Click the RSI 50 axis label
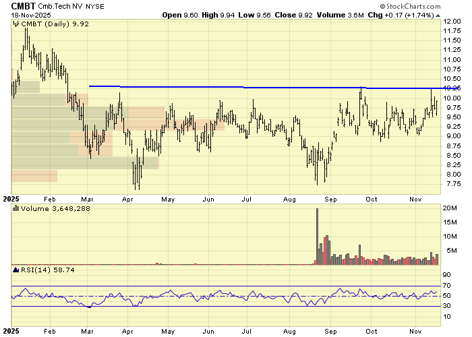472x337 pixels. [x=446, y=296]
